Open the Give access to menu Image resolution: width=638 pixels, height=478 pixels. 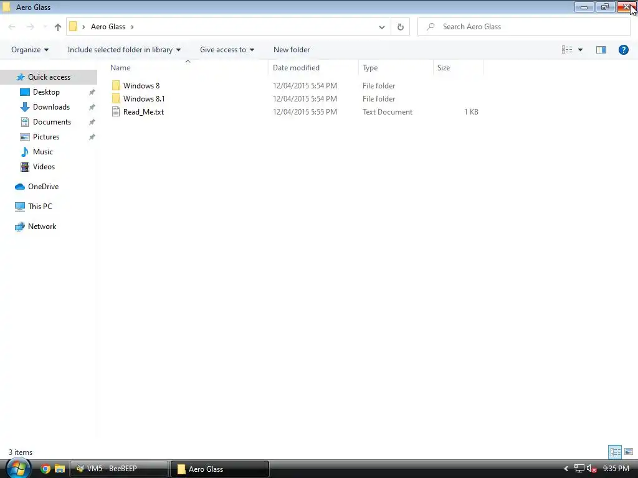point(227,50)
